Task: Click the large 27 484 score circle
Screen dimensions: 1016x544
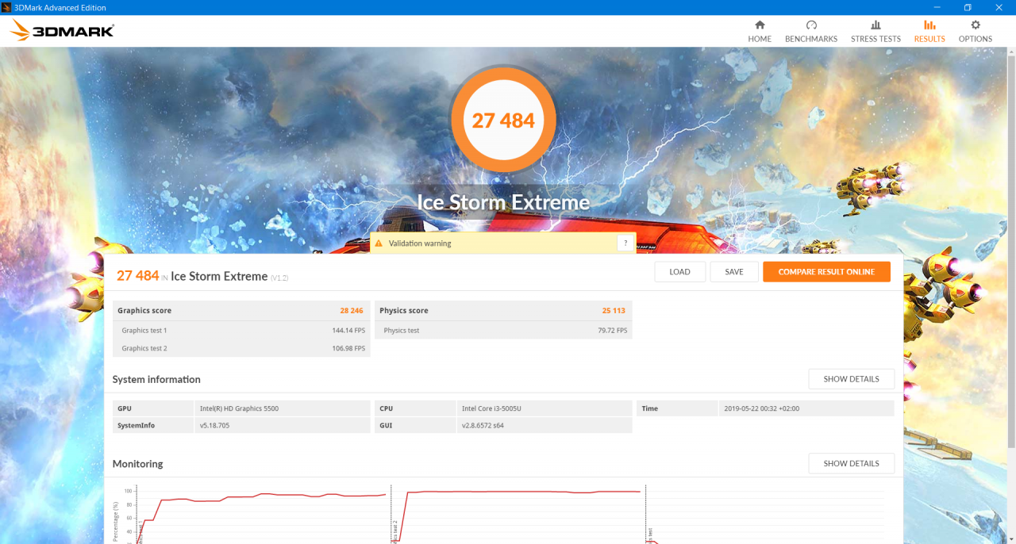Action: tap(503, 121)
